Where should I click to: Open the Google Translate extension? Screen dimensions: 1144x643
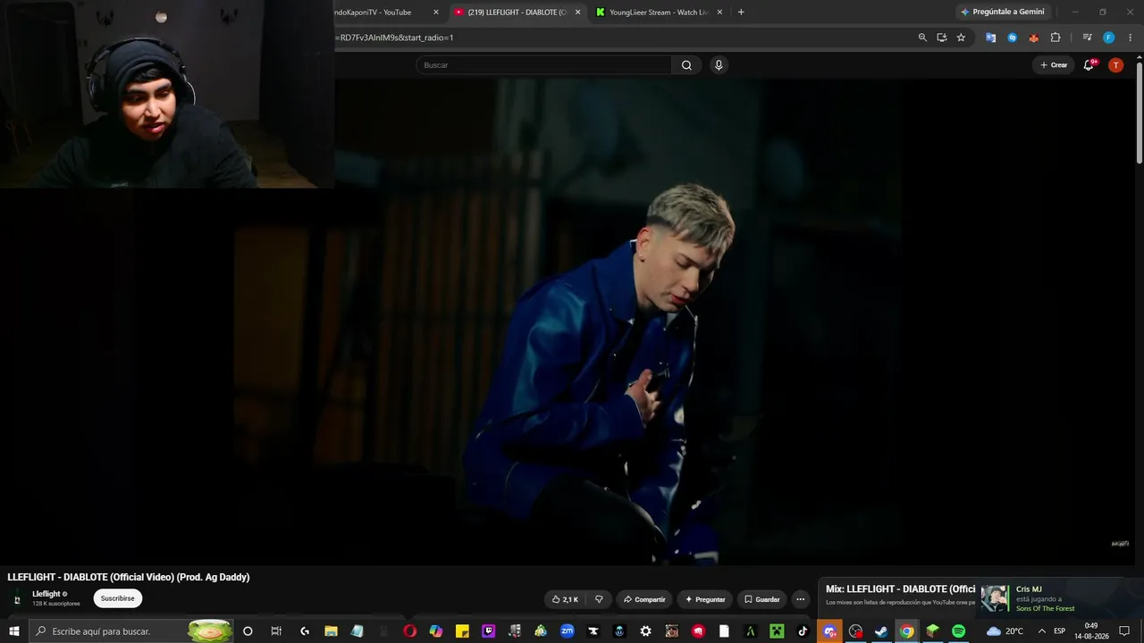[x=990, y=38]
